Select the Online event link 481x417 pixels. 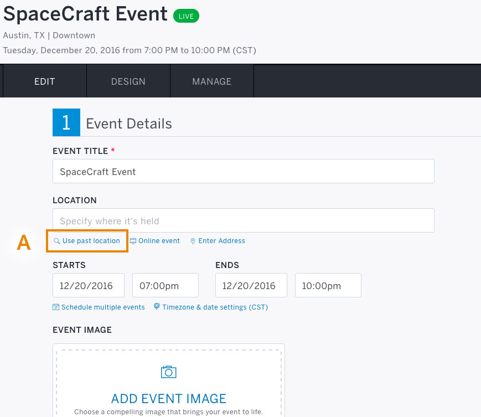click(x=159, y=241)
